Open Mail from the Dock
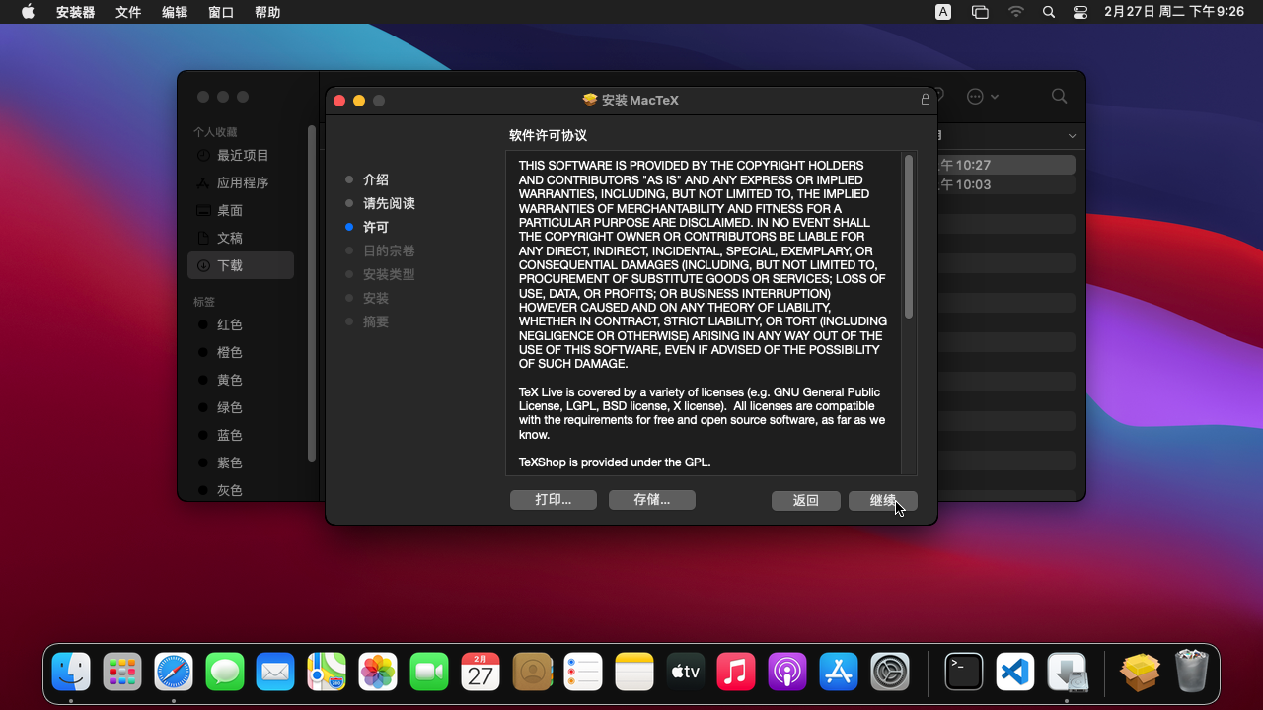The image size is (1263, 710). [x=275, y=672]
